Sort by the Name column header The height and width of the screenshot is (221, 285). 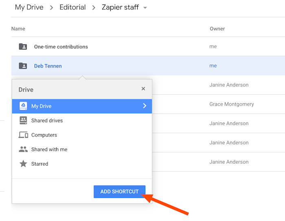[x=18, y=29]
